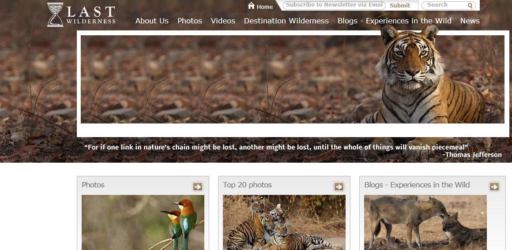Open Destination Wilderness menu item

click(x=286, y=21)
